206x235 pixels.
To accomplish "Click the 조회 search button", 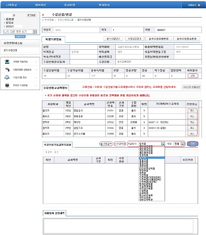I will click(193, 144).
